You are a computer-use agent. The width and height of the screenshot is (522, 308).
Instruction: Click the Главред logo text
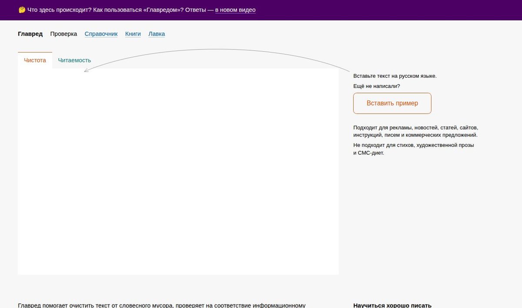click(30, 34)
